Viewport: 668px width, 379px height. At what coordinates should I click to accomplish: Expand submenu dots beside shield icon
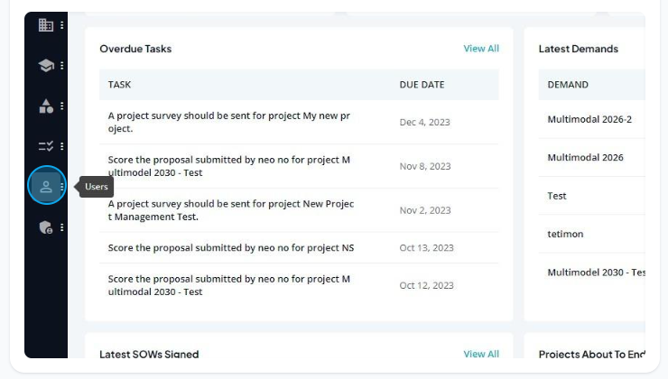coord(62,227)
